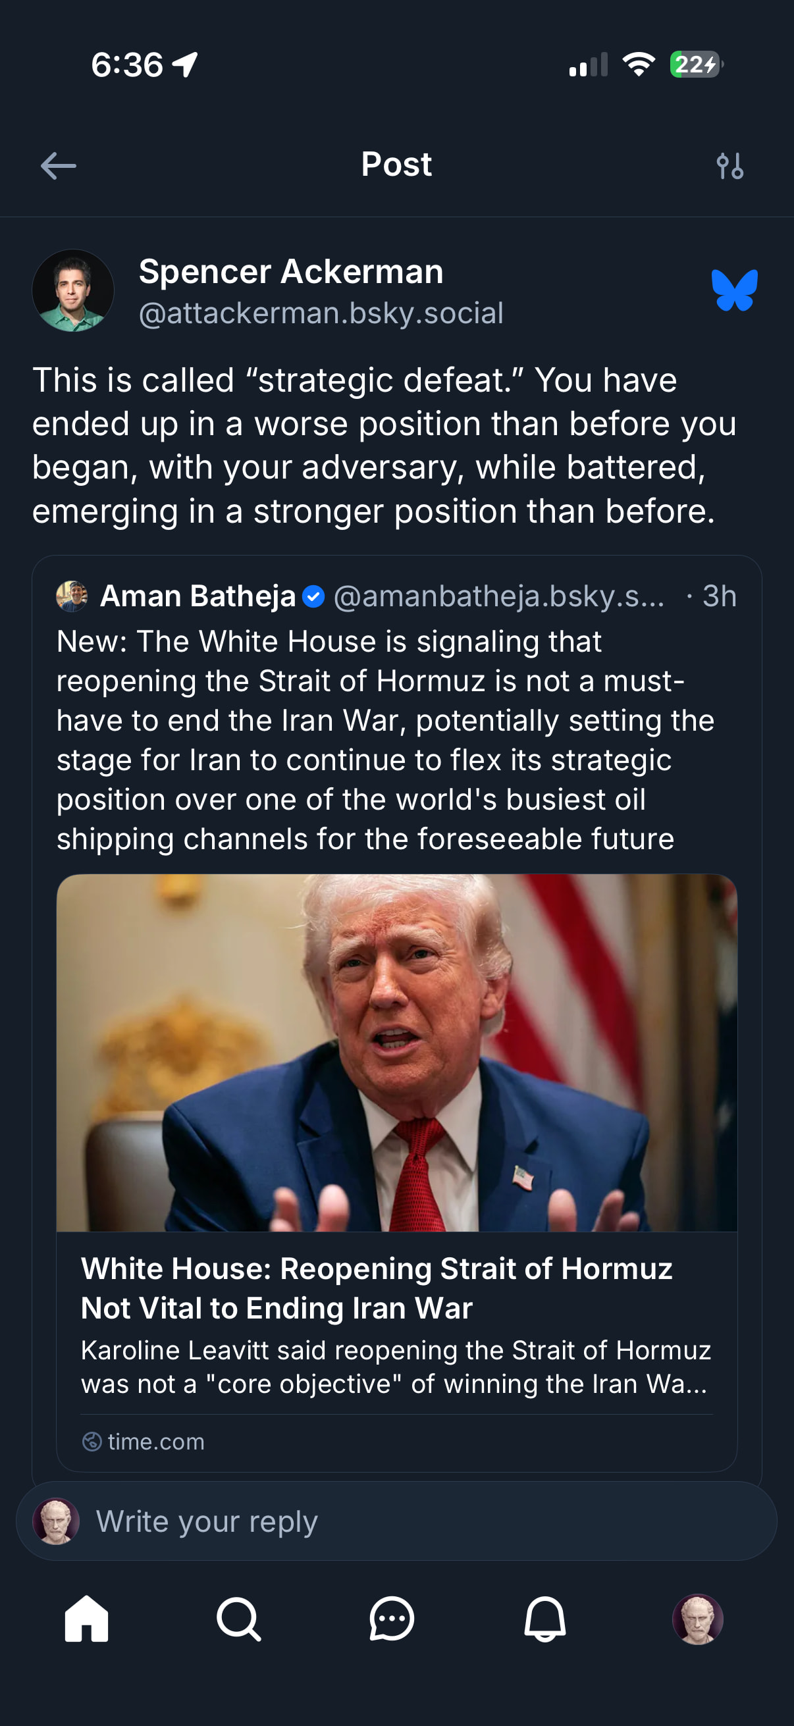Open the quoted post text
This screenshot has width=794, height=1726.
(384, 740)
